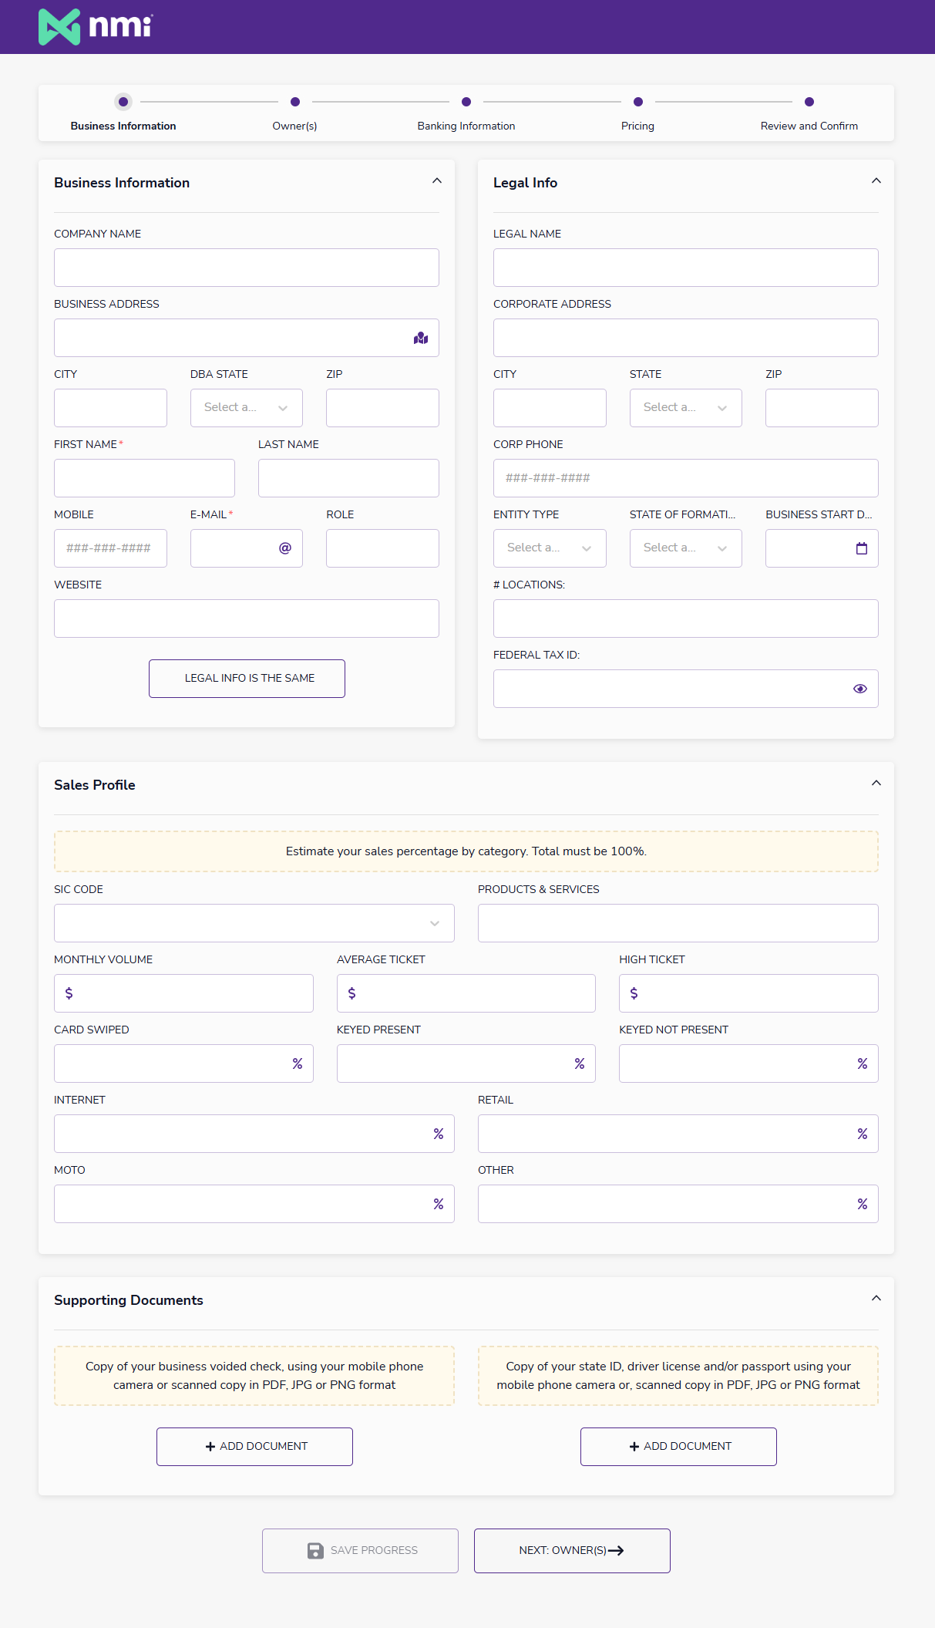Click percent icon in Other field

pos(863,1204)
